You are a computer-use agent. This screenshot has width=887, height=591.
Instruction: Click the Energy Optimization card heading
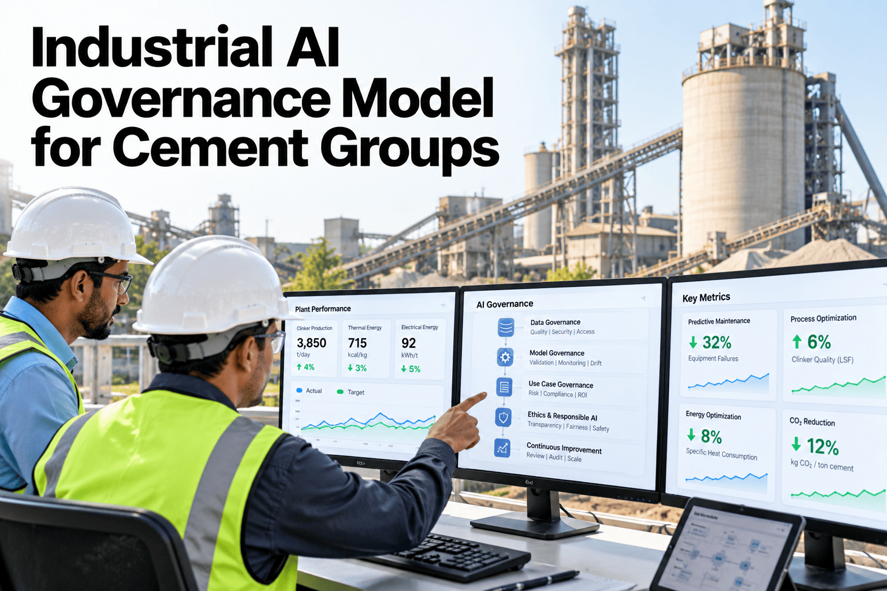tap(713, 415)
